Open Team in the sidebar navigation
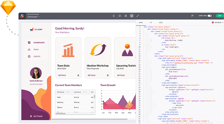This screenshot has width=224, height=124. click(x=36, y=49)
